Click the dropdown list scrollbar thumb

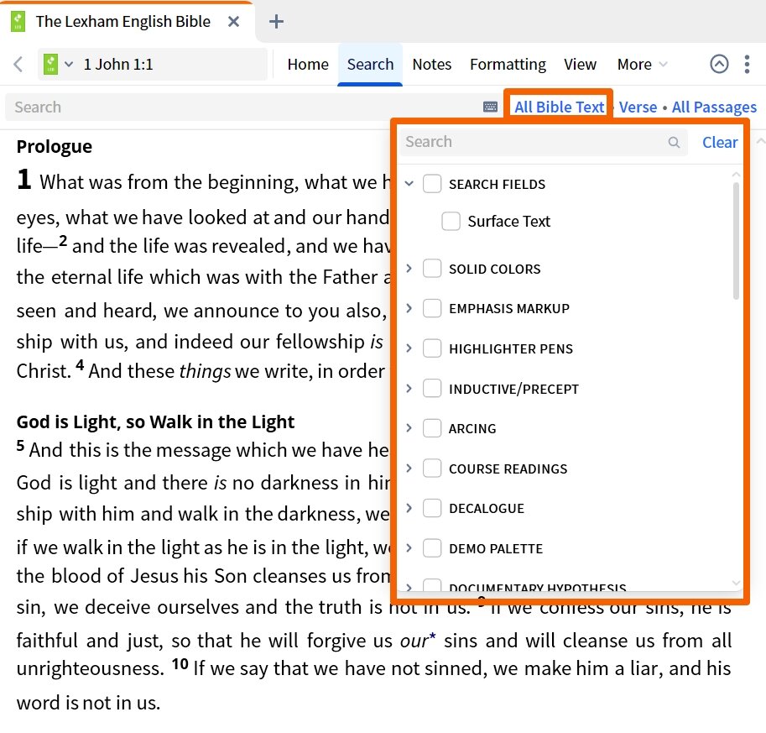[736, 240]
